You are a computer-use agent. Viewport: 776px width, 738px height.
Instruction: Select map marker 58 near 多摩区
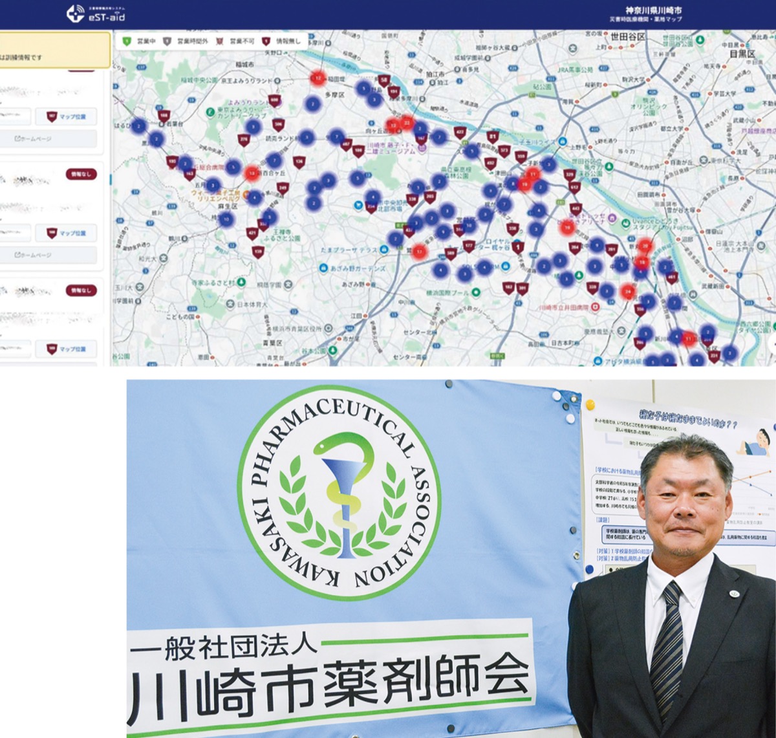pos(384,81)
